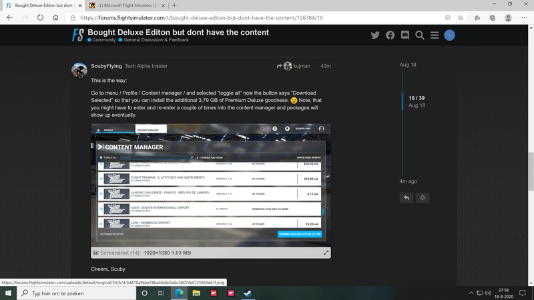Jump to the kujman replied-to post
Screen dimensions: 534x300
click(294, 66)
